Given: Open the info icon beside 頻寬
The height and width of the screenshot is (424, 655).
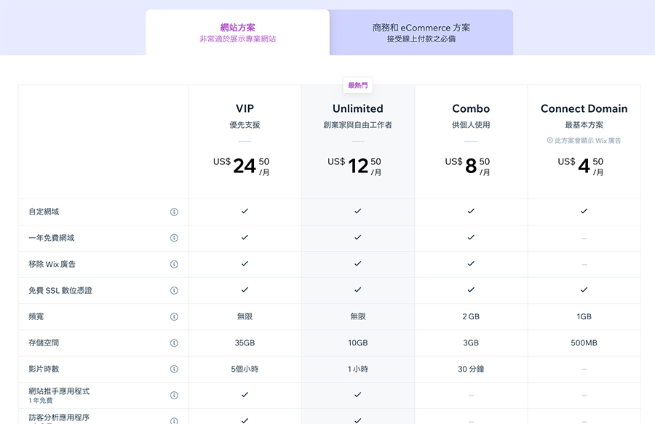Looking at the screenshot, I should click(173, 316).
